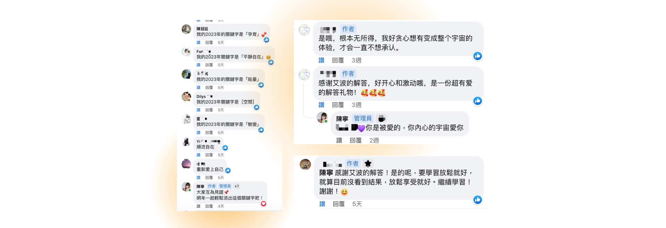Click the like reaction on the 「平靜自在」 comment
Viewport: 666px width, 228px height.
click(271, 62)
